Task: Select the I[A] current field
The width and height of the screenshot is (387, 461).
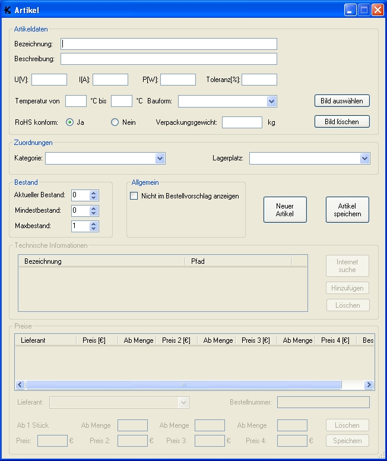Action: (x=110, y=80)
